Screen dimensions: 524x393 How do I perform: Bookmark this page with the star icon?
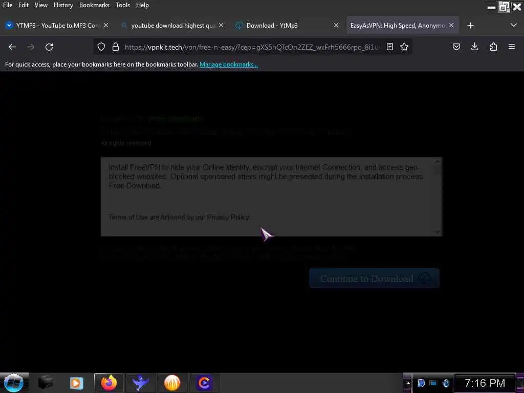click(404, 47)
